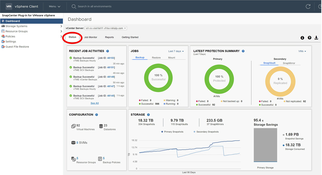
Task: Click the refresh icon in top bar
Action: (308, 6)
